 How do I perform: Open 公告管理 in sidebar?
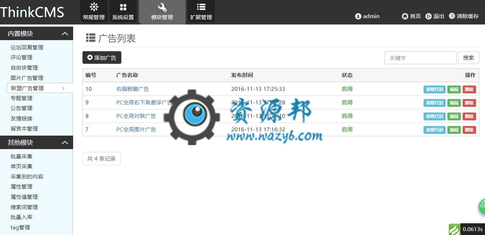tap(21, 108)
